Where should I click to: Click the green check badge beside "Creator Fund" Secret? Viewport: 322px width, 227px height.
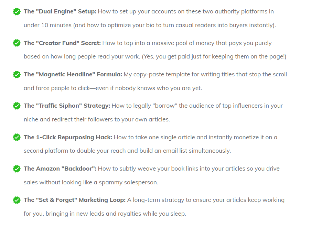click(17, 43)
